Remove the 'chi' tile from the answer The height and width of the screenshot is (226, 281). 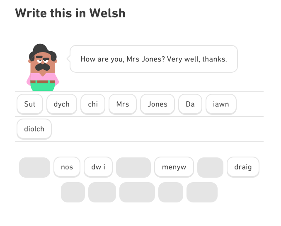93,104
